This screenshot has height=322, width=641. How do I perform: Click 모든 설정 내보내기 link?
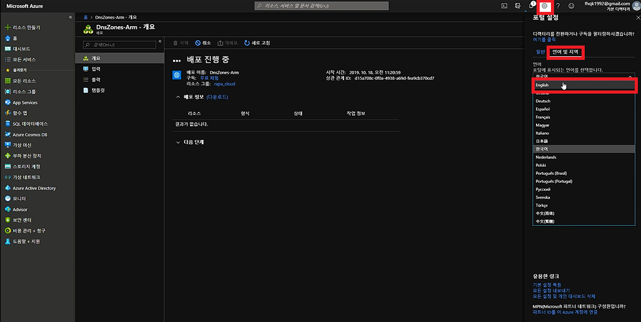pos(551,290)
